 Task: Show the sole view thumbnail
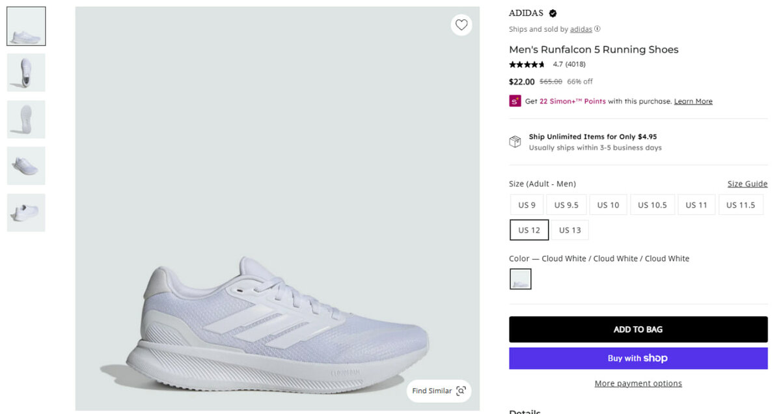click(26, 119)
